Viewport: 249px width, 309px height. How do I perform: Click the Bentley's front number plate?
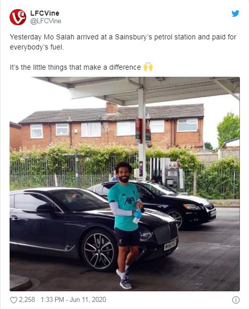[x=170, y=245]
